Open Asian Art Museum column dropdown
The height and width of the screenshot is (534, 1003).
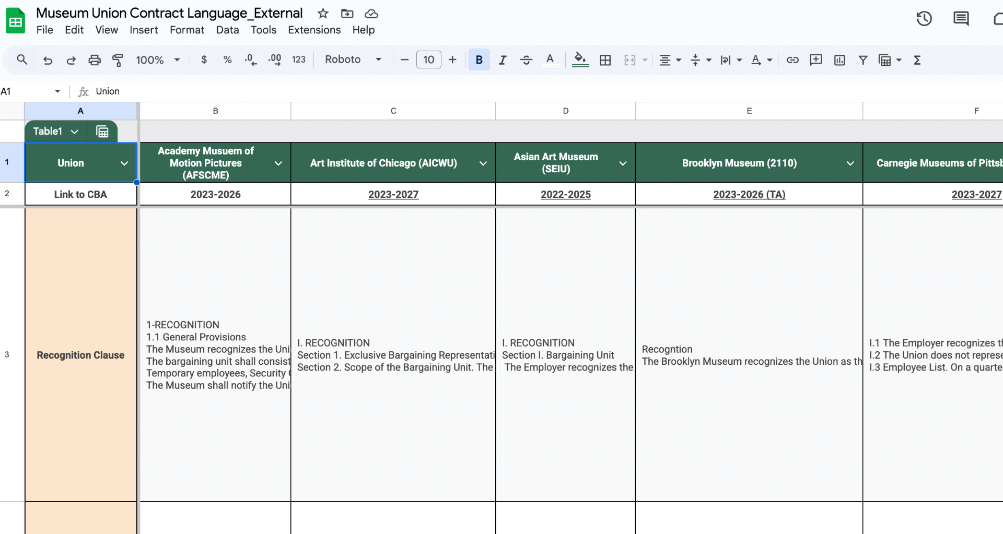click(x=623, y=163)
